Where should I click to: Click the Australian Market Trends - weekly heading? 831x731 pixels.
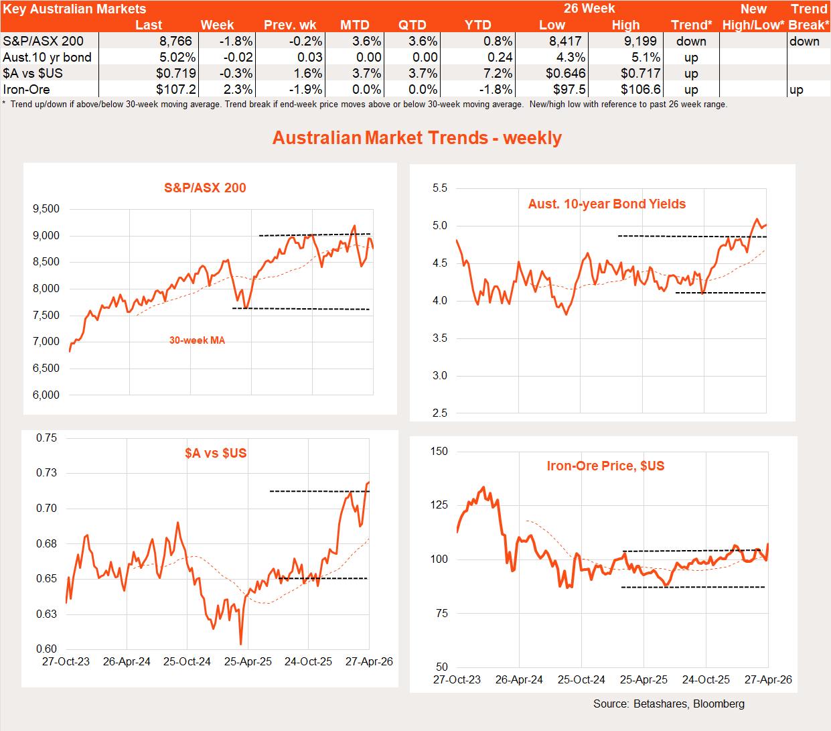pyautogui.click(x=417, y=137)
